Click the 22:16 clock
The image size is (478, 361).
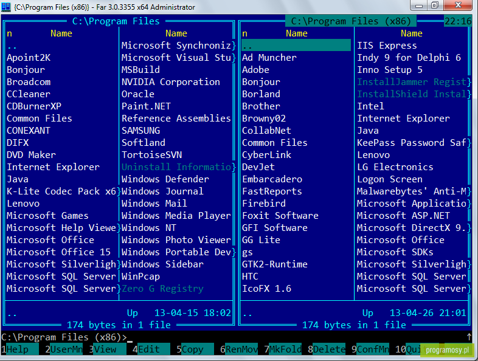pos(458,21)
